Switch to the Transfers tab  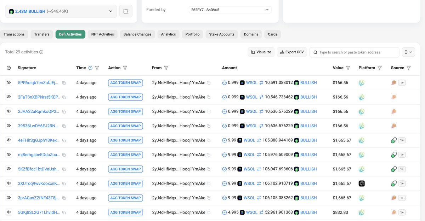[x=42, y=34]
